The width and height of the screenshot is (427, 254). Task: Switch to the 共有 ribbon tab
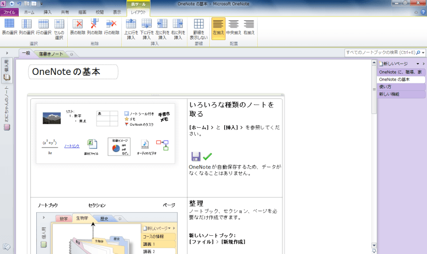[x=65, y=12]
